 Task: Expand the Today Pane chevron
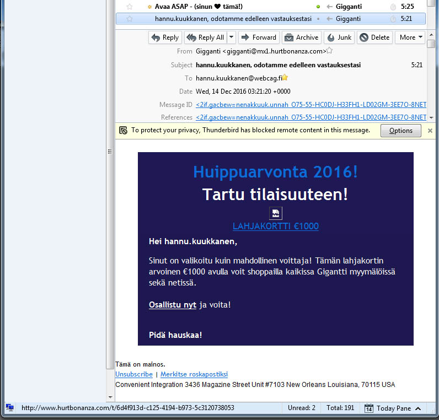tap(418, 408)
